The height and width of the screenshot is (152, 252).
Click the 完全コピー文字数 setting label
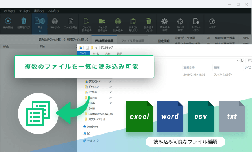pos(185,38)
